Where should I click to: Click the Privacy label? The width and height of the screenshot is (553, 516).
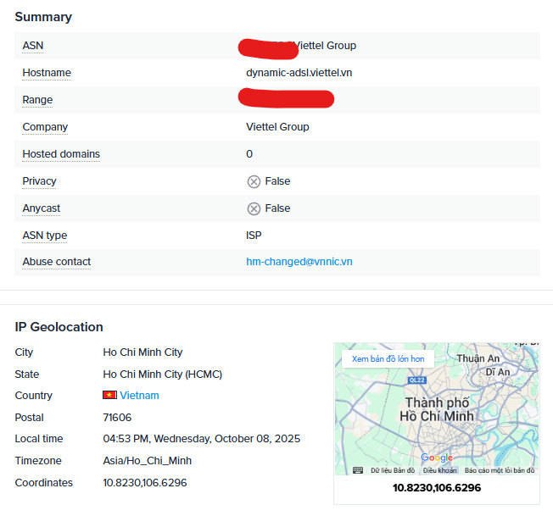(39, 181)
